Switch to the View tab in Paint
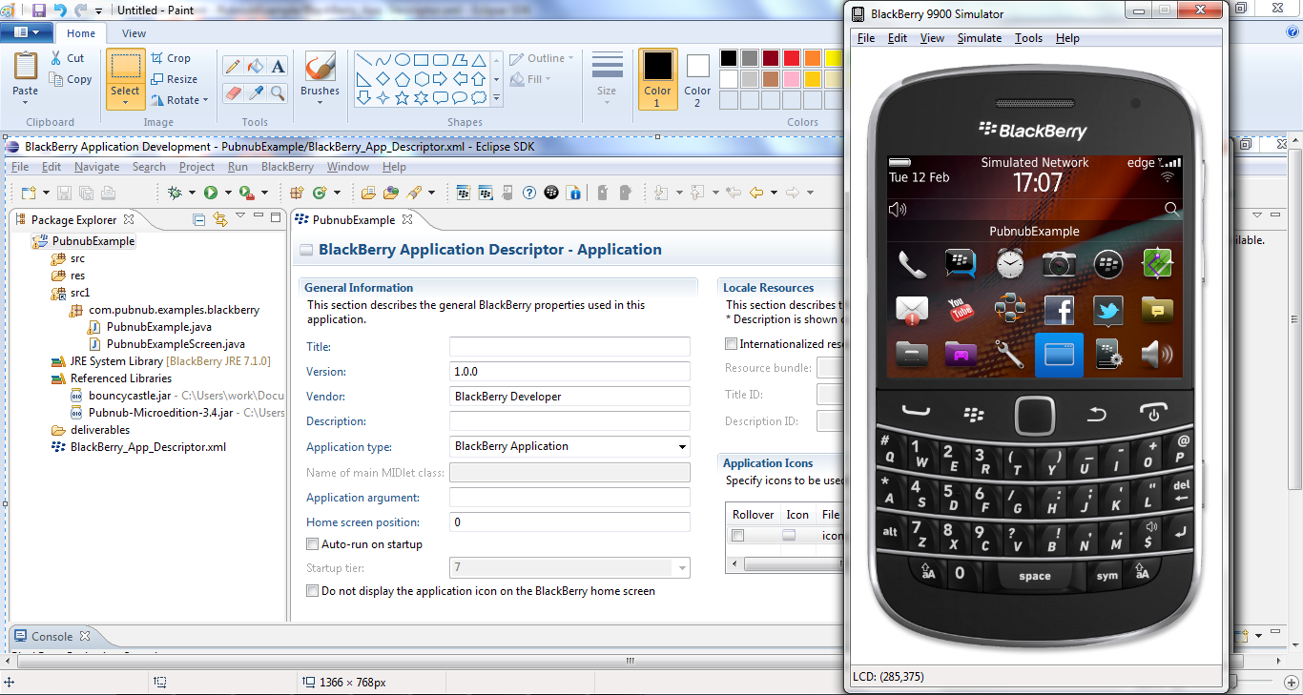The width and height of the screenshot is (1303, 695). coord(134,33)
